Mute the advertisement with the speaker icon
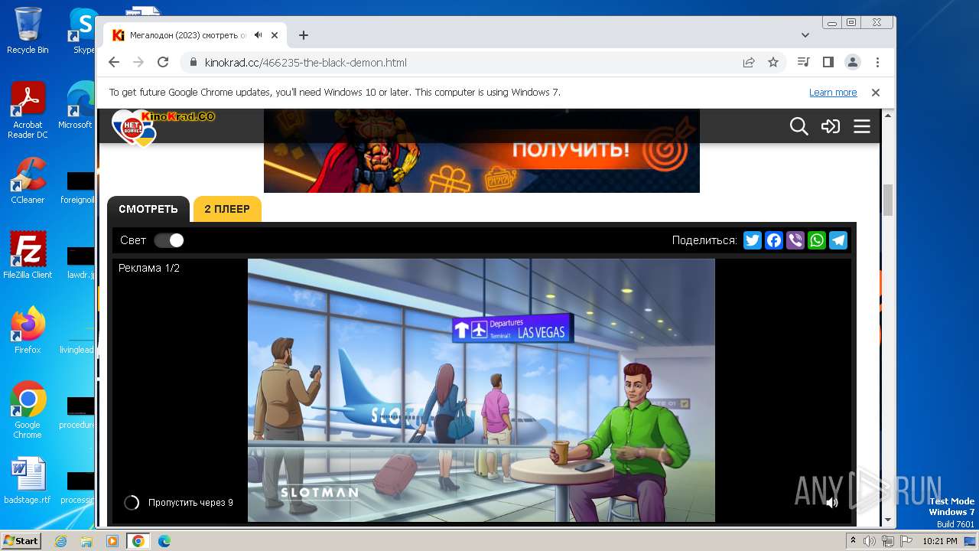 [831, 503]
